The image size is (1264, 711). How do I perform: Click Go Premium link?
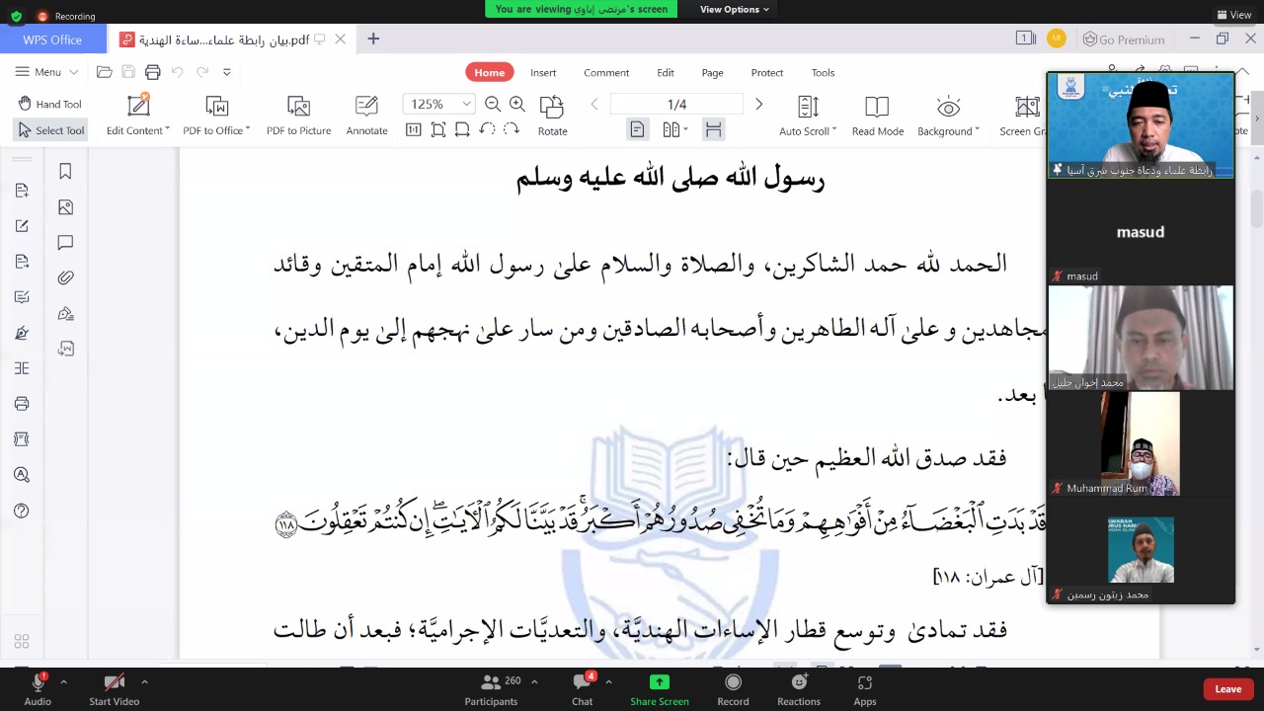click(x=1124, y=39)
